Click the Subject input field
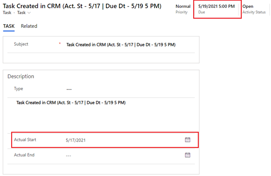 [121, 45]
